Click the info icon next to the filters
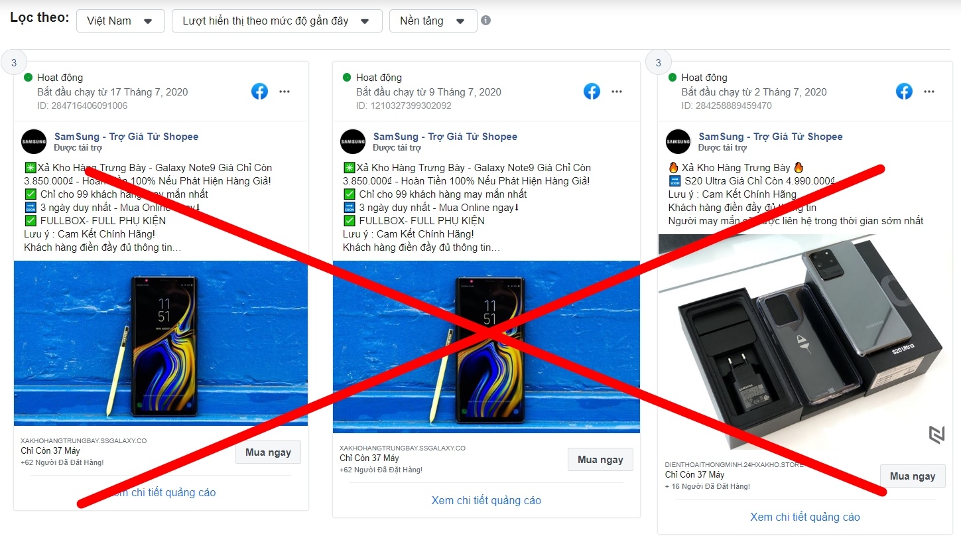961x538 pixels. point(487,20)
